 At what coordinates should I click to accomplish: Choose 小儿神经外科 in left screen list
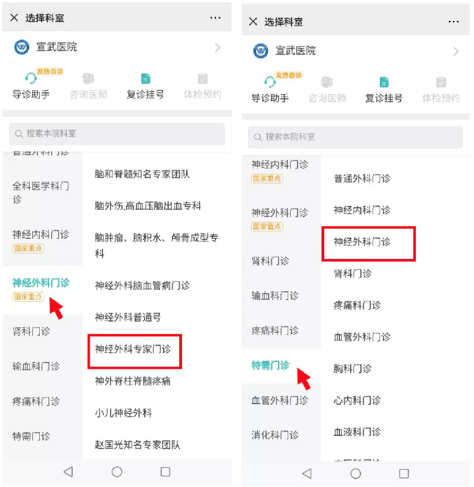(123, 412)
